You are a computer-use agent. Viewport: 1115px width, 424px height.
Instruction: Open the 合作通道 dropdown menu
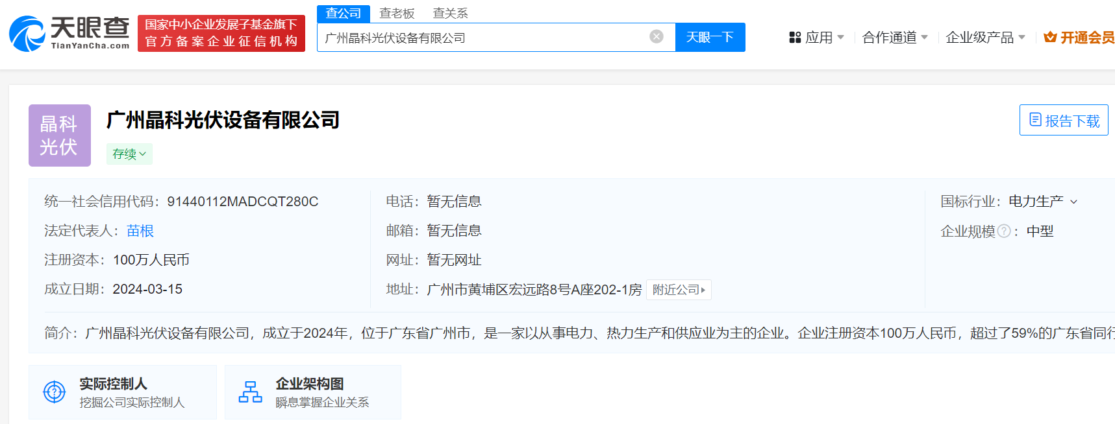(895, 38)
